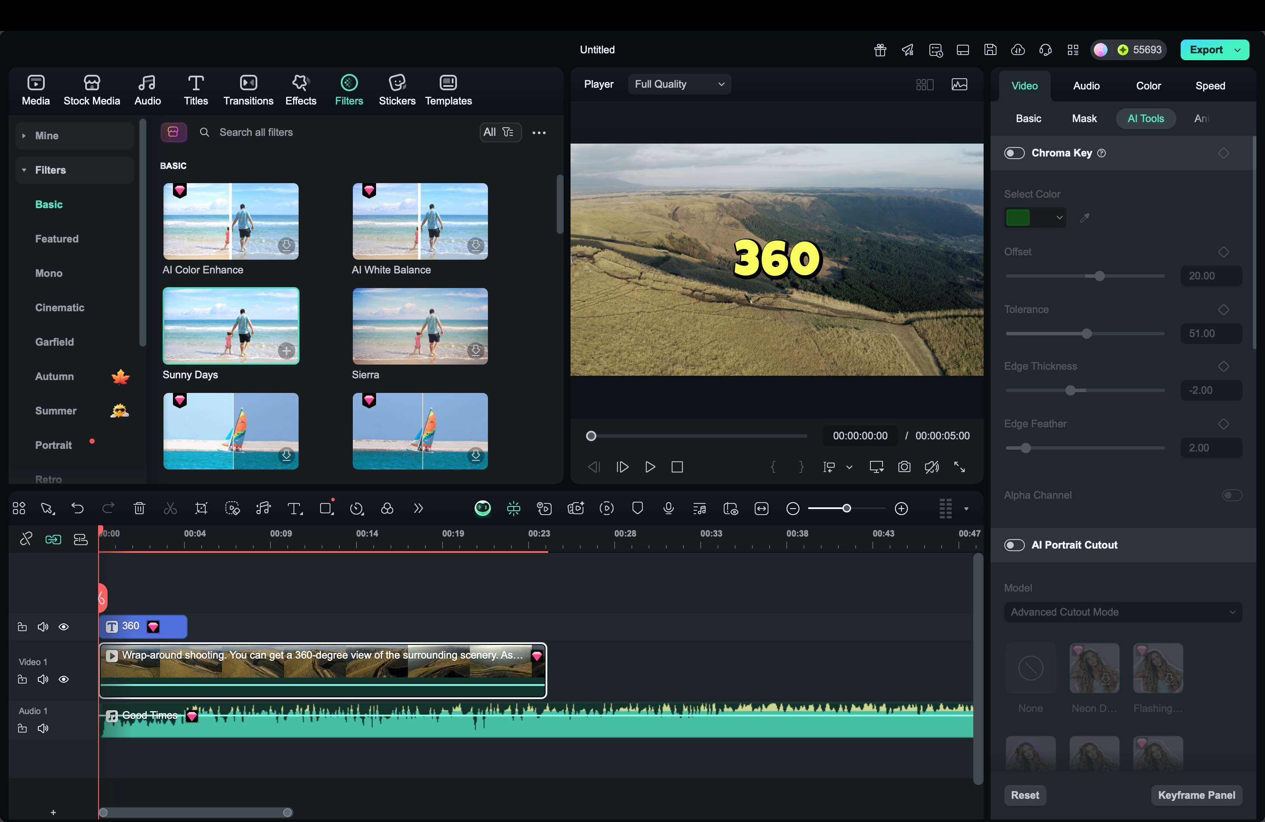The image size is (1265, 822).
Task: Click the marker shield icon
Action: 637,508
